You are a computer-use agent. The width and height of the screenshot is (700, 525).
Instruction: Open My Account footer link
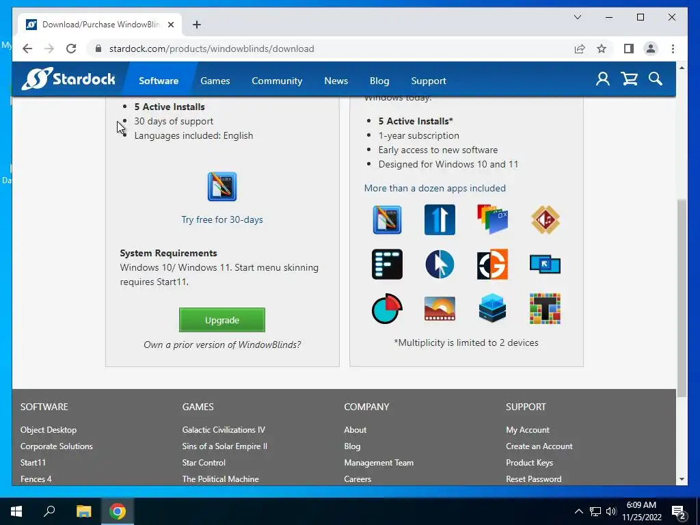click(527, 430)
